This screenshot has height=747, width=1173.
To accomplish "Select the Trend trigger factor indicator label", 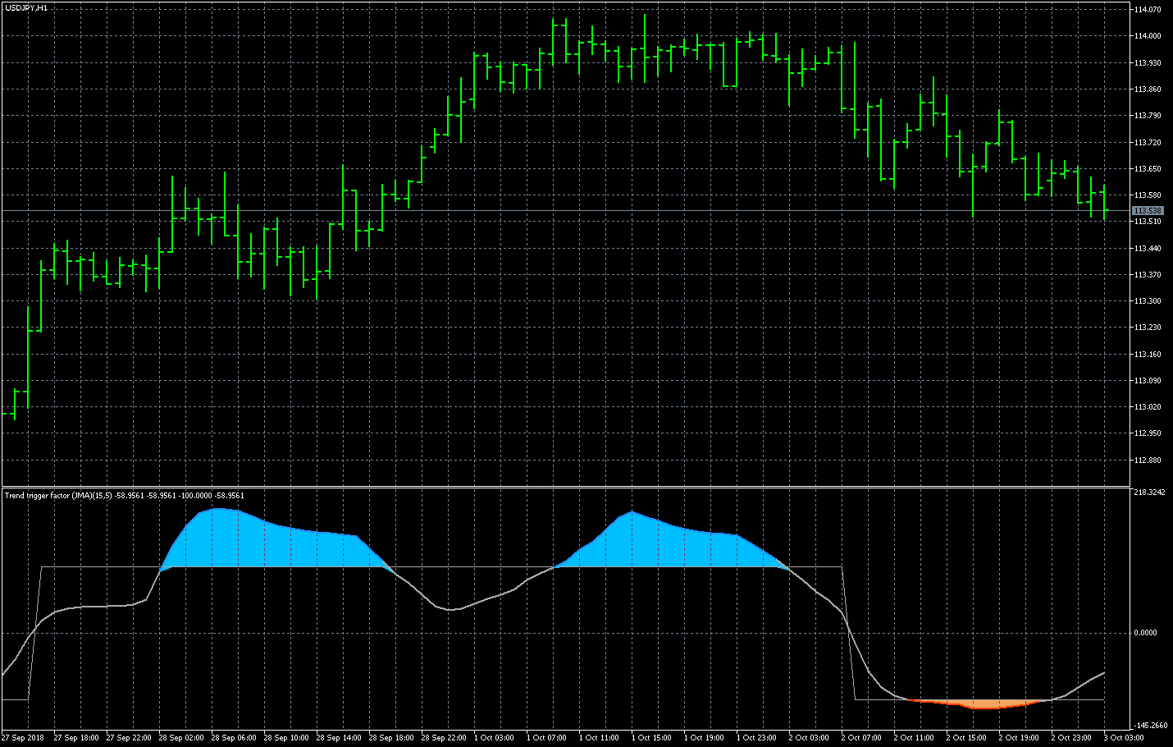I will (x=124, y=495).
